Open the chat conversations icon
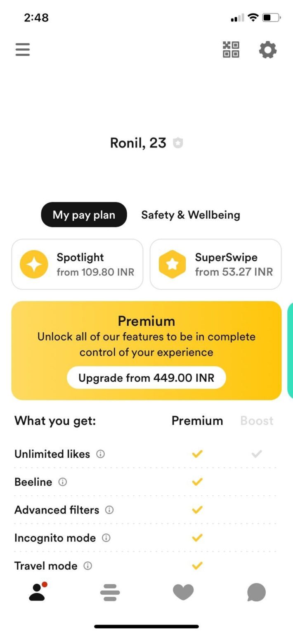The height and width of the screenshot is (634, 293). (x=256, y=592)
